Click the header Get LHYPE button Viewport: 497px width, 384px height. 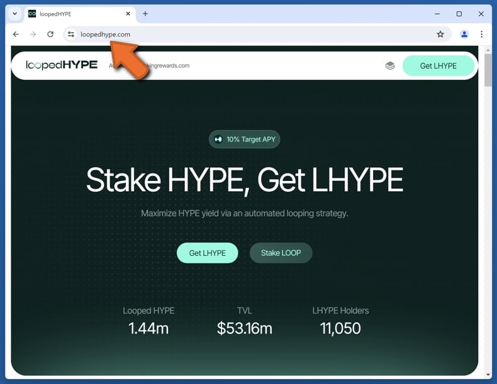438,66
